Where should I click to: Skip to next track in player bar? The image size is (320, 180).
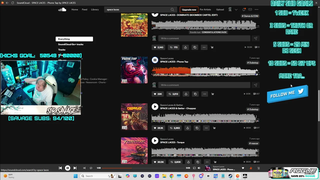click(75, 168)
